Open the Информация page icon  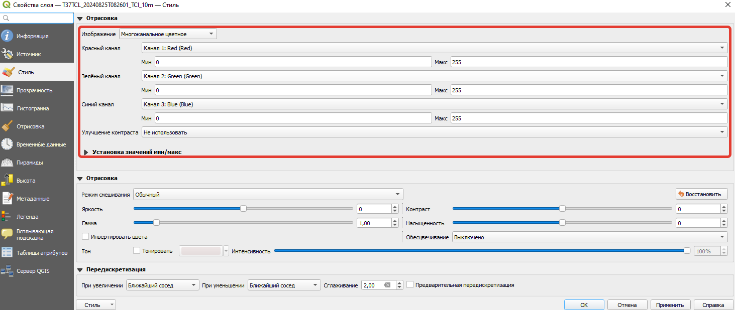click(x=7, y=36)
